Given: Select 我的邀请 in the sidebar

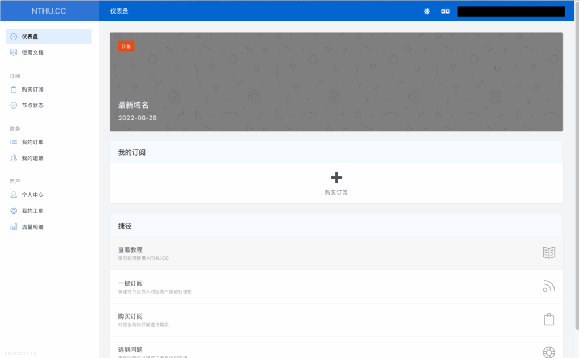Looking at the screenshot, I should 49,158.
